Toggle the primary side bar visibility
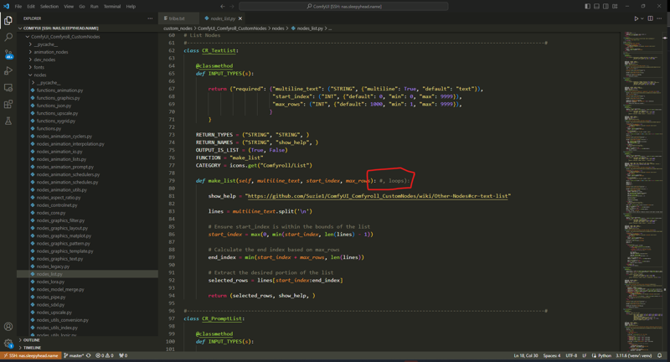 point(587,6)
